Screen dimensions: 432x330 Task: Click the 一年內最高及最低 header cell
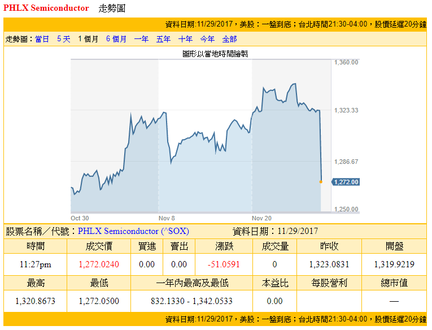coord(192,283)
